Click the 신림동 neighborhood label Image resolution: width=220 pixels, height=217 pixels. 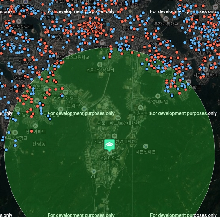(x=39, y=144)
